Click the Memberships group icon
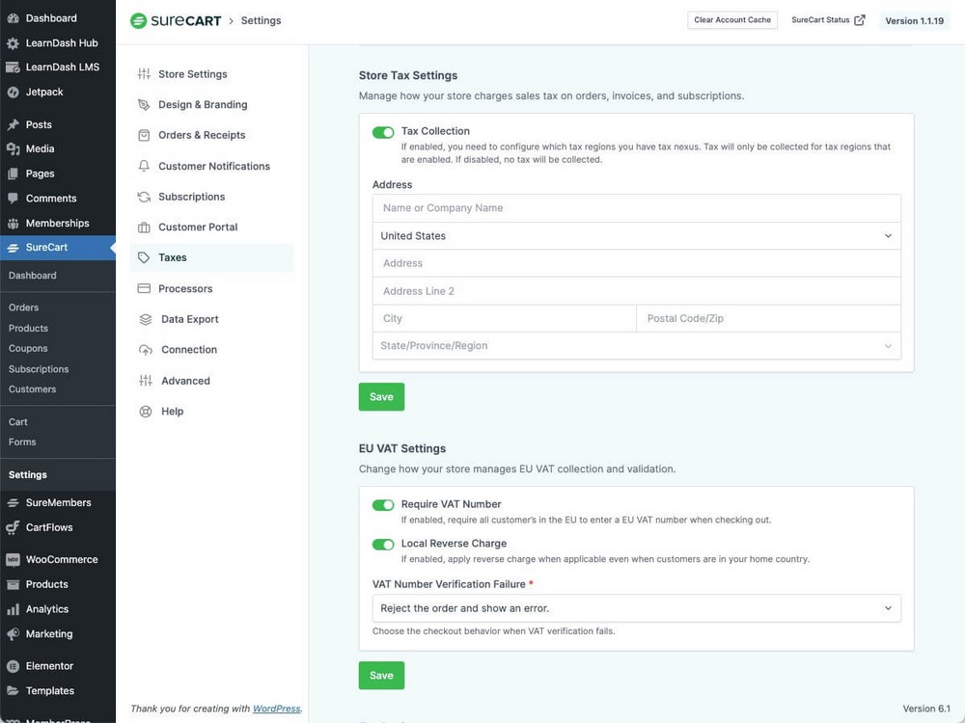Image resolution: width=965 pixels, height=723 pixels. click(x=13, y=224)
